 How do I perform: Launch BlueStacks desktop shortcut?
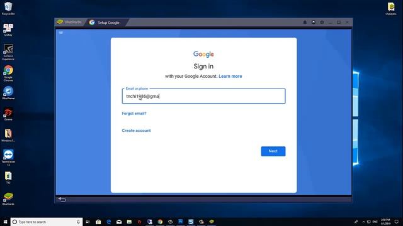8,199
